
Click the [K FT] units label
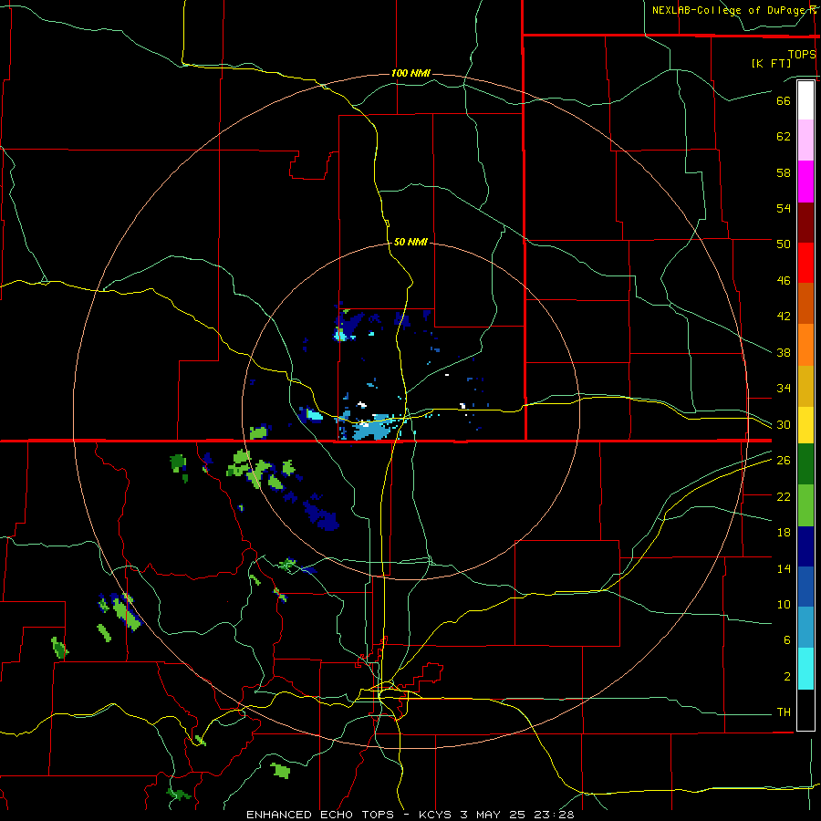(x=771, y=63)
